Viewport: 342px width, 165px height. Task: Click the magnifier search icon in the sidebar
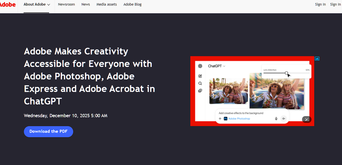[200, 83]
